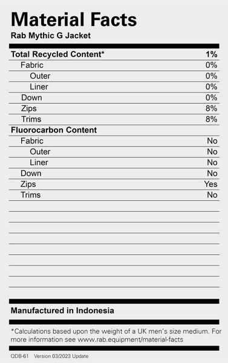The height and width of the screenshot is (363, 228).
Task: Click the Manufactured in Indonesia text
Action: pos(62,310)
